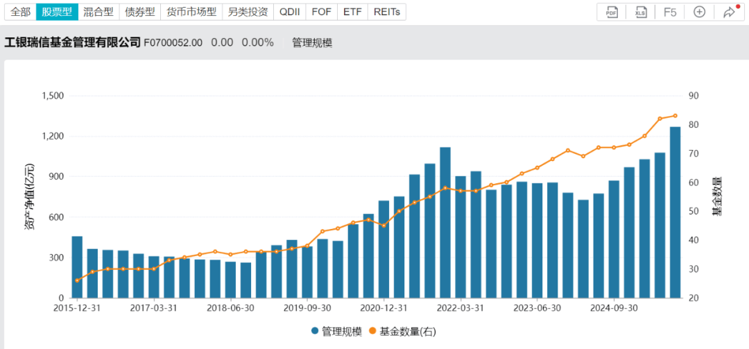The width and height of the screenshot is (749, 349).
Task: Open the REITs tab
Action: (386, 12)
